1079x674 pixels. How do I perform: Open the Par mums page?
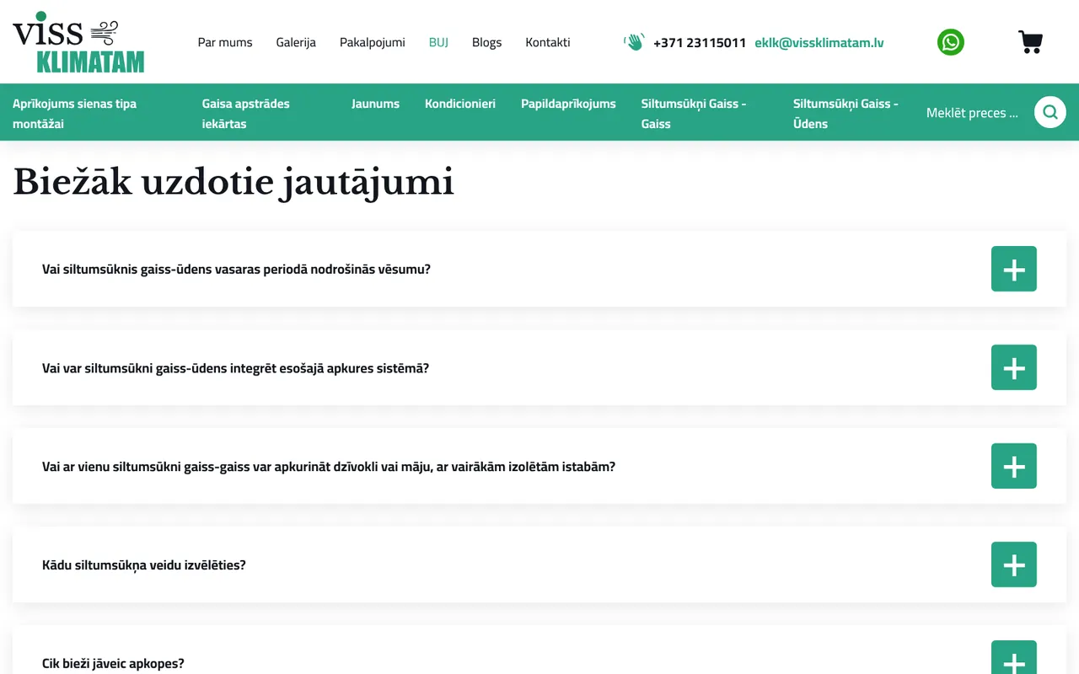225,42
